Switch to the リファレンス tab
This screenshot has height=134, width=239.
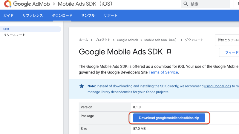[x=33, y=15]
